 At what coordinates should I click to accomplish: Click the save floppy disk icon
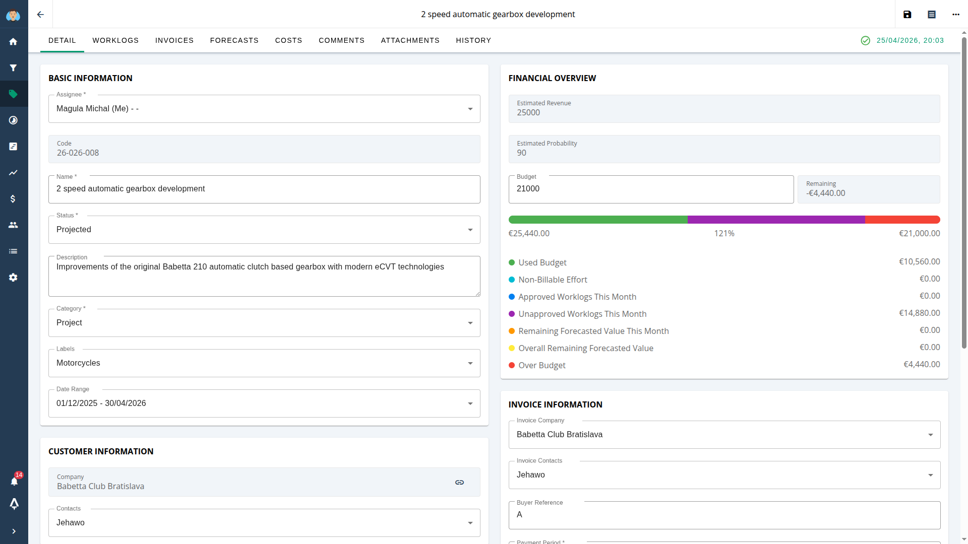point(907,14)
